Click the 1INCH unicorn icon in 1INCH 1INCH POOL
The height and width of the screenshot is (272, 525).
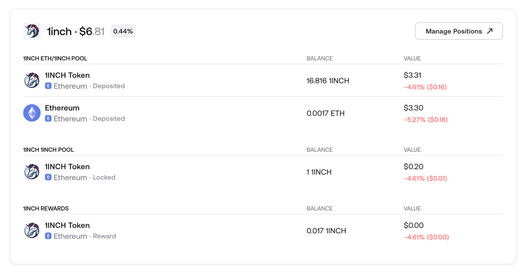[31, 172]
